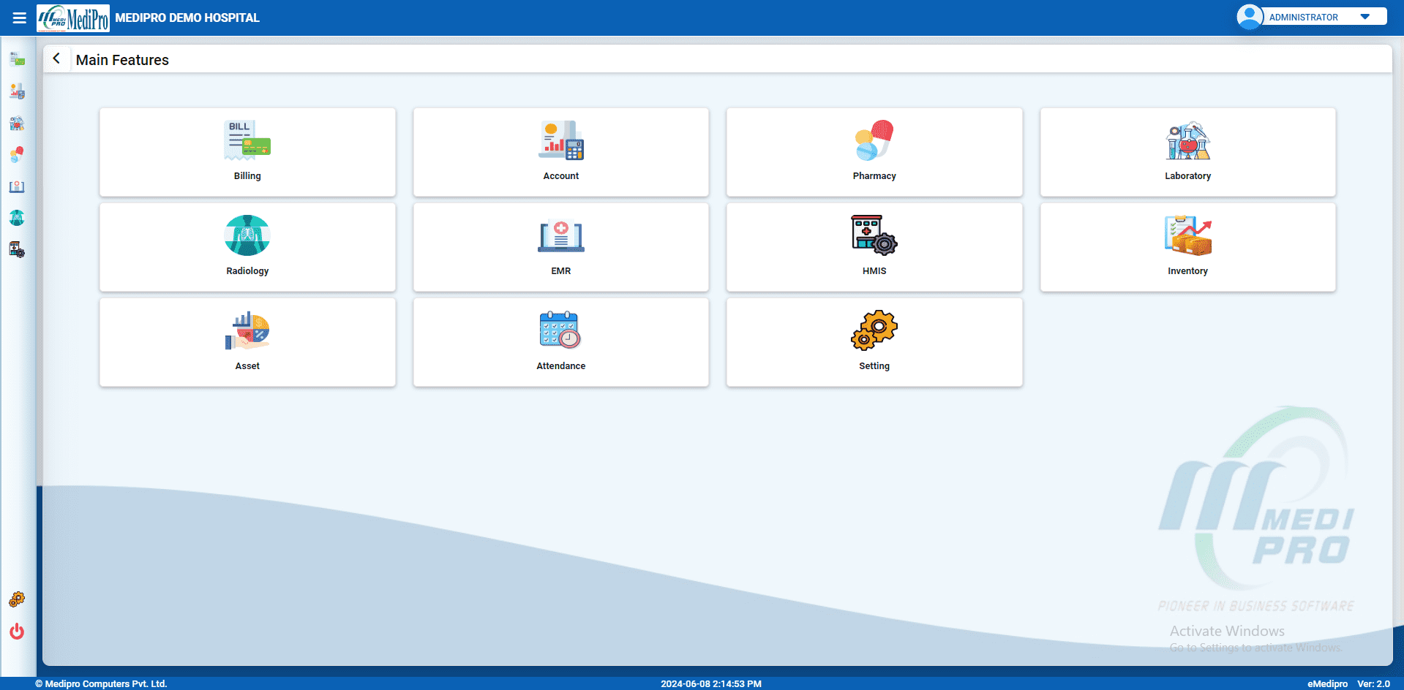The image size is (1404, 690).
Task: Open the Laboratory module card
Action: (1187, 152)
